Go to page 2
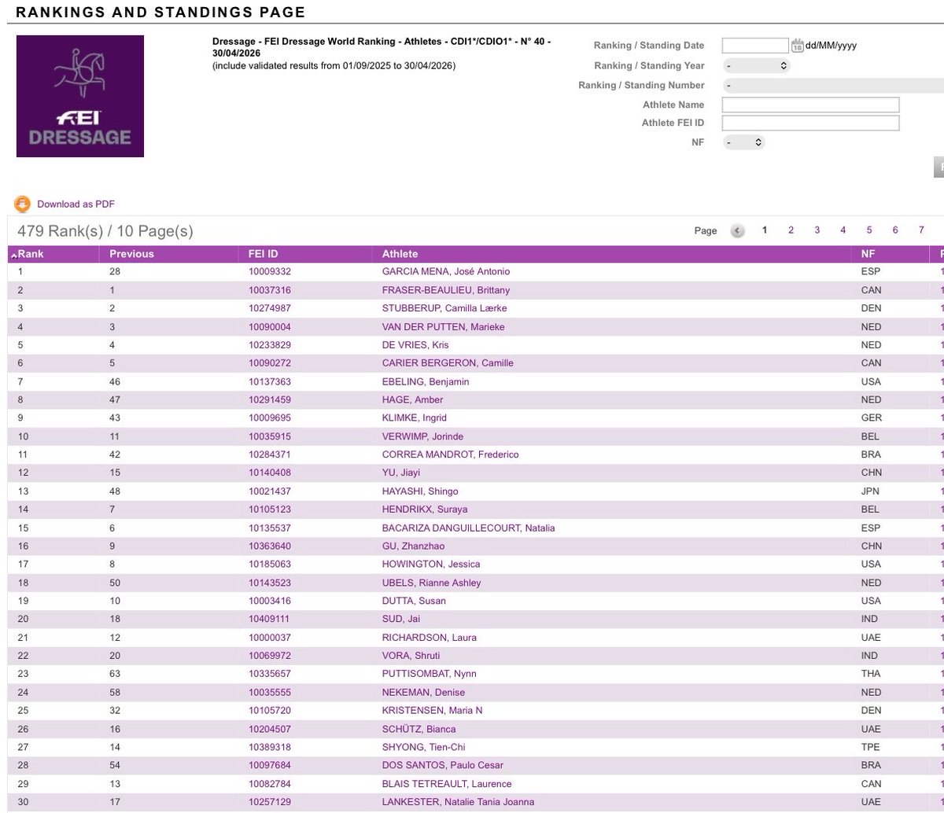Screen dimensions: 944x813 coord(791,230)
